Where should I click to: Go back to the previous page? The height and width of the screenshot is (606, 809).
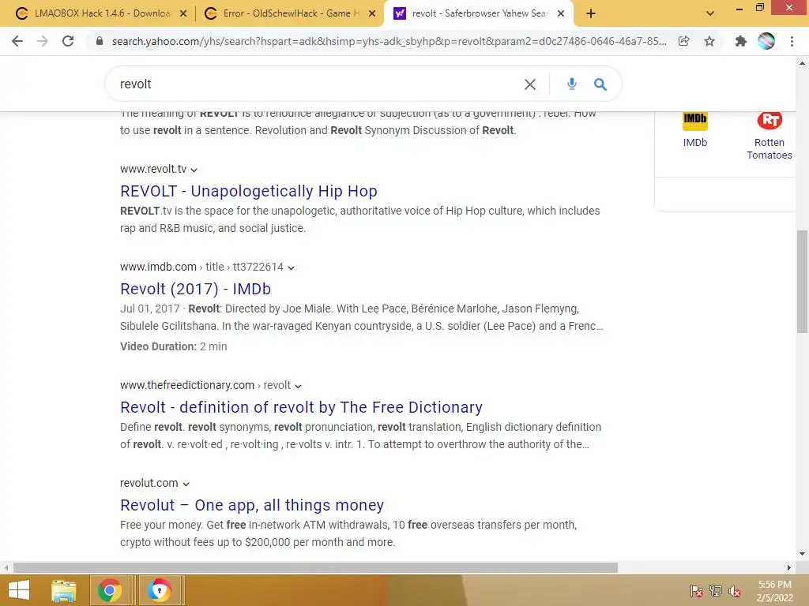click(17, 41)
